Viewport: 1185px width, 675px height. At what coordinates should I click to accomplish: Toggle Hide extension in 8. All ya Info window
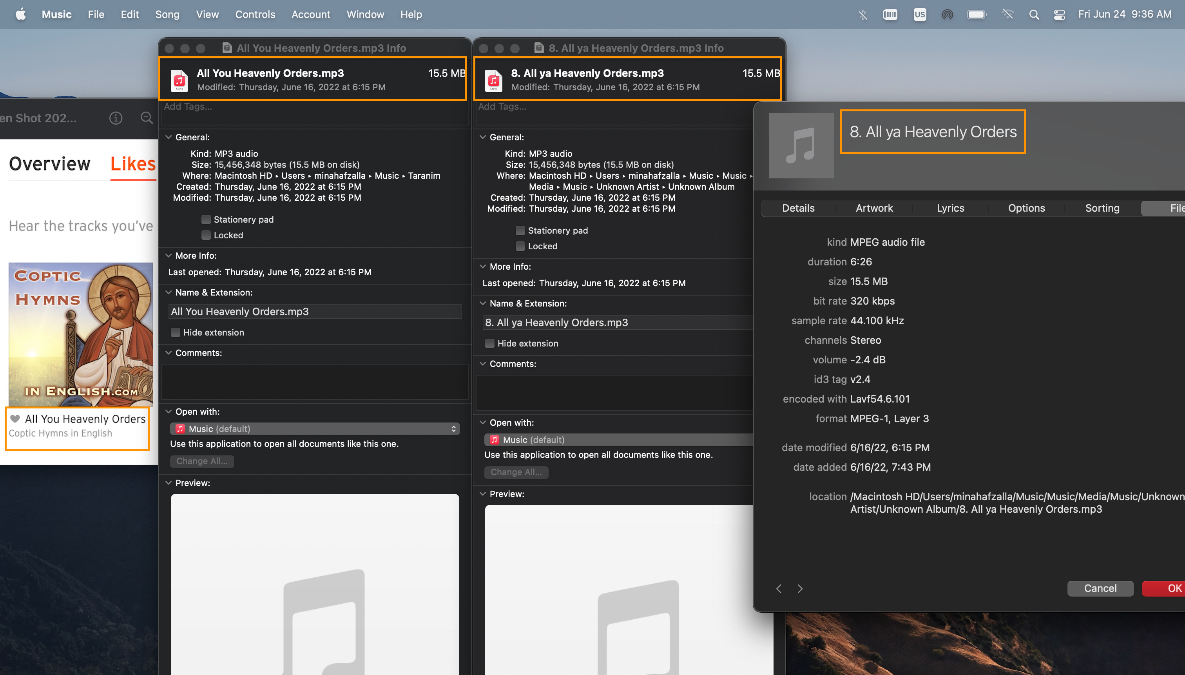click(490, 343)
